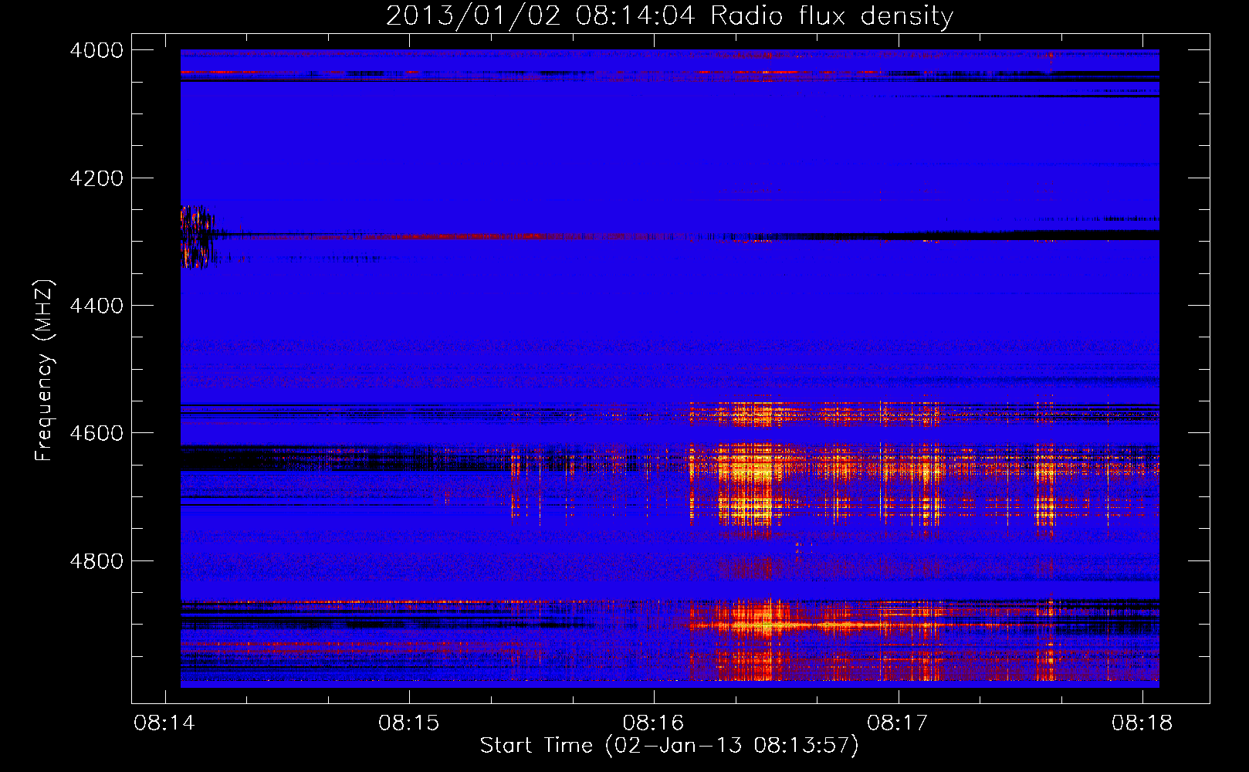Click the 08:17 time axis label
Image resolution: width=1249 pixels, height=772 pixels.
point(897,723)
